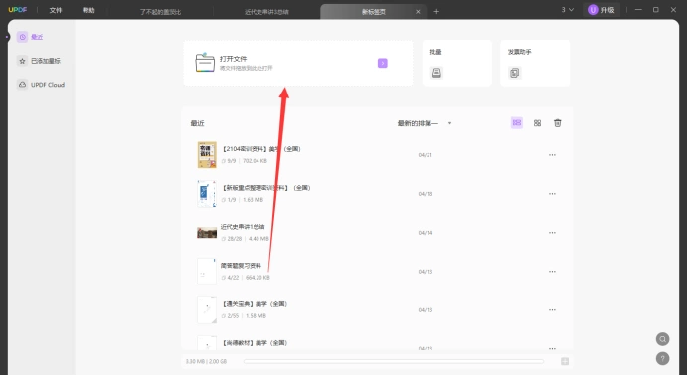Click the 批量 batch tool icon
This screenshot has height=376, width=687.
tap(436, 73)
